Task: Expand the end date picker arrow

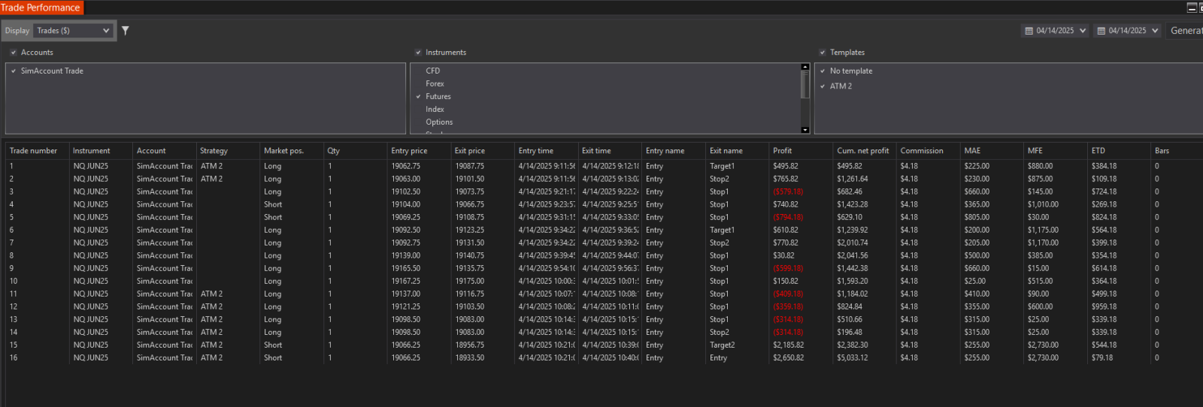Action: (1155, 31)
